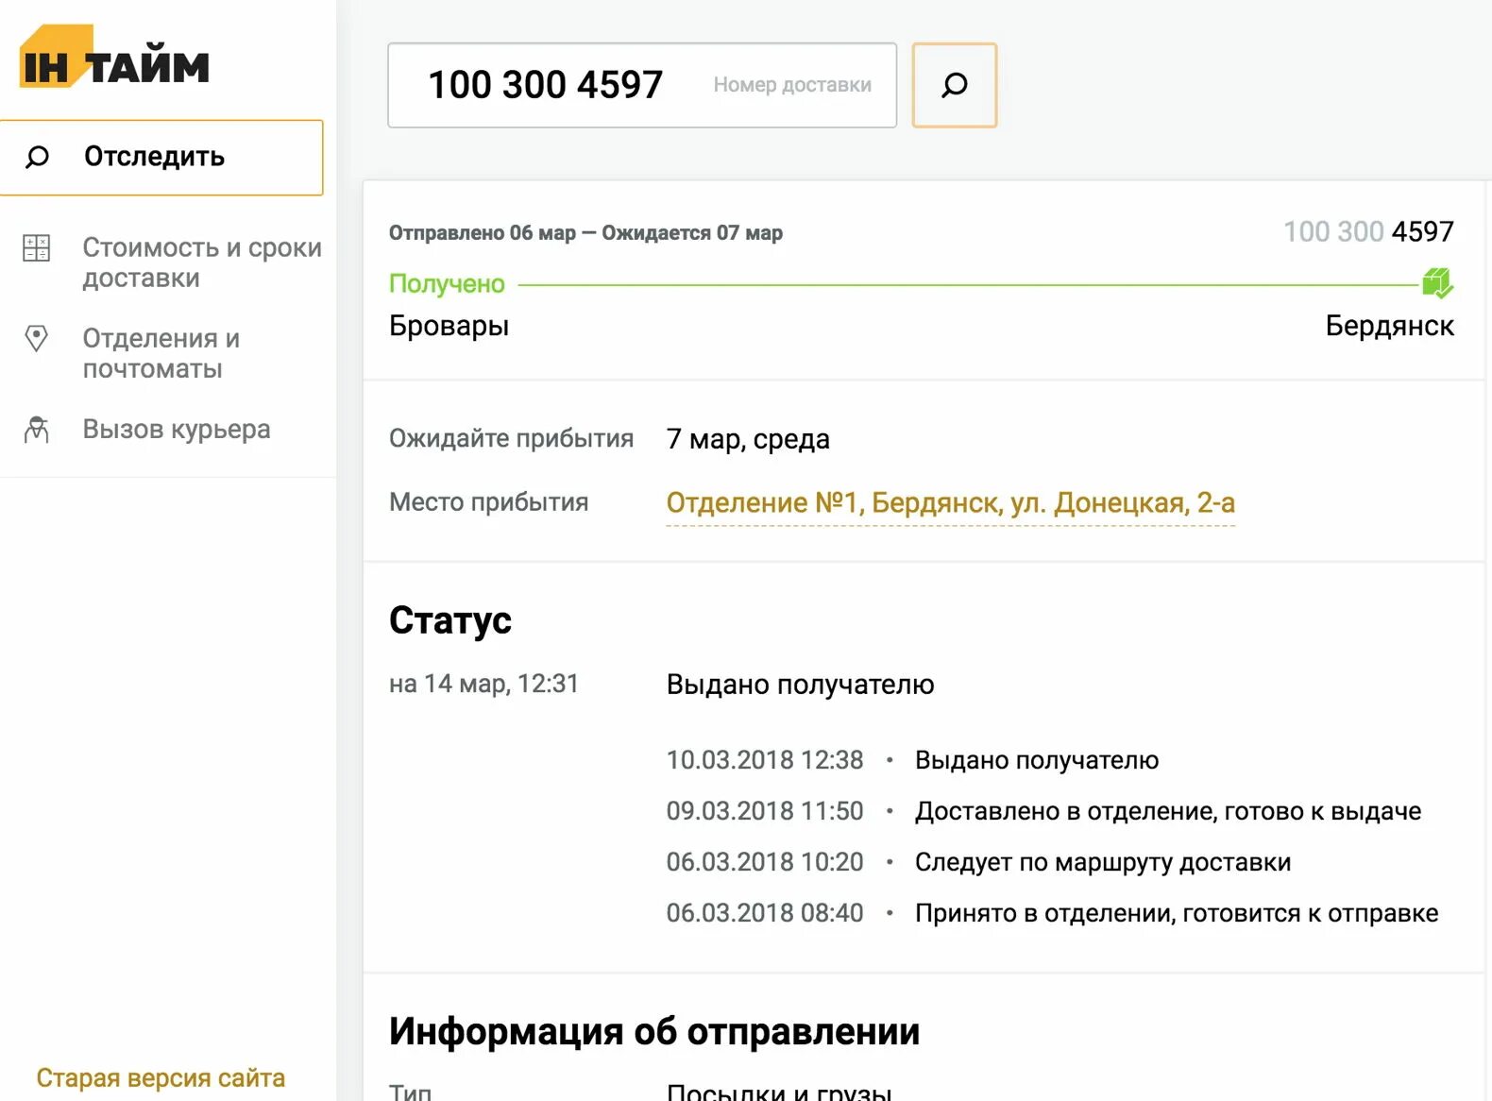1492x1101 pixels.
Task: Open Стоимость и сроки доставки
Action: (202, 263)
